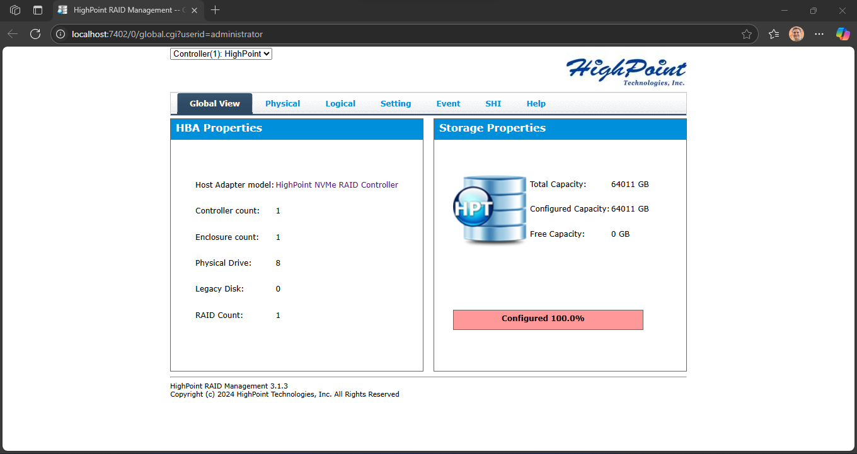Open the SHI tab
Viewport: 857px width, 454px height.
tap(493, 103)
